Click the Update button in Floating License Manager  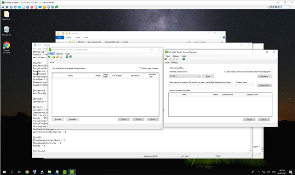click(124, 119)
